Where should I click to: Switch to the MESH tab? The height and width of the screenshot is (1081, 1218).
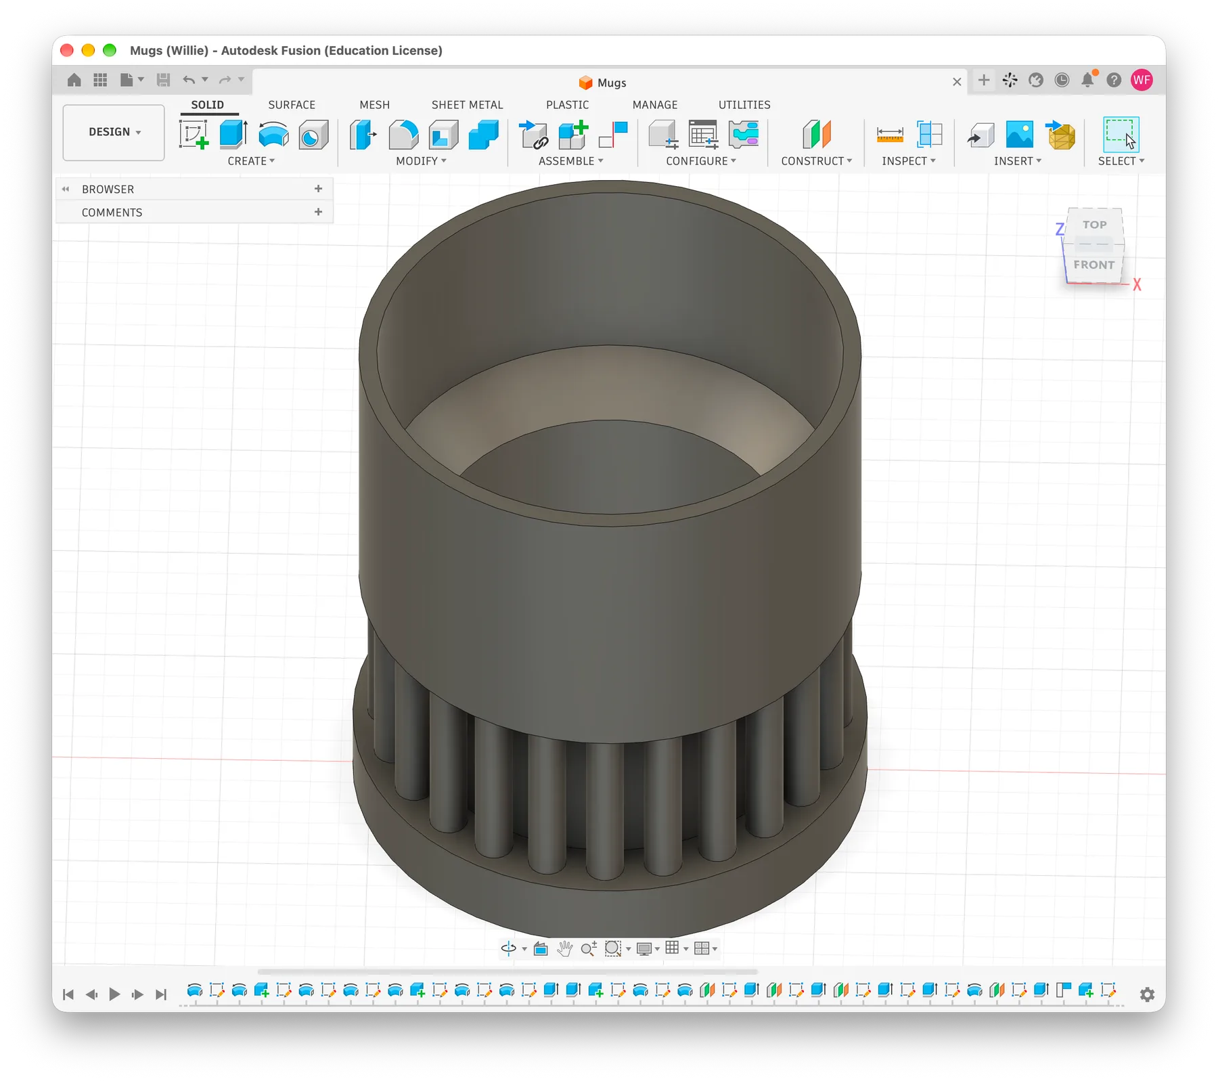point(375,105)
